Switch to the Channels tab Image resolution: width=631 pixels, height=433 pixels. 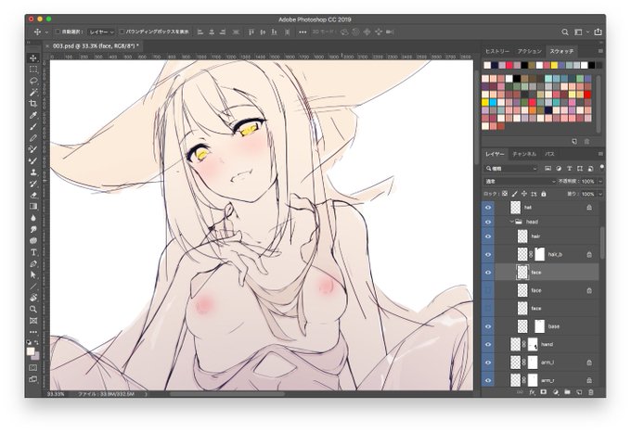(x=524, y=154)
